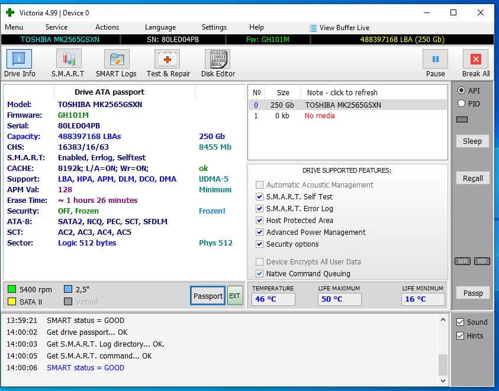
Task: Toggle Advanced Power Management checkbox
Action: pyautogui.click(x=259, y=232)
